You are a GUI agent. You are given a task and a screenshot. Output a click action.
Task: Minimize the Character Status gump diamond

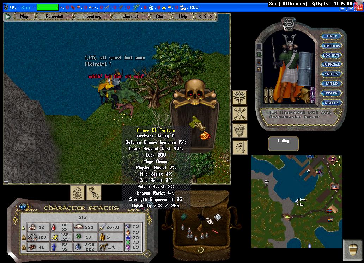click(146, 253)
